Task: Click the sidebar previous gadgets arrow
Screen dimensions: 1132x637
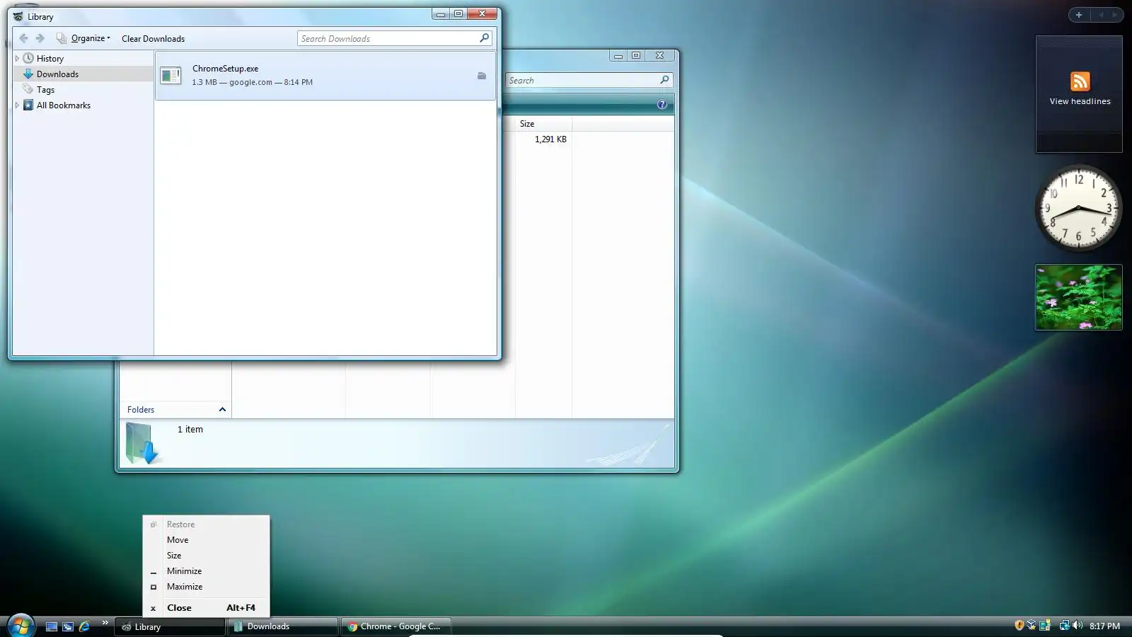Action: coord(1101,15)
